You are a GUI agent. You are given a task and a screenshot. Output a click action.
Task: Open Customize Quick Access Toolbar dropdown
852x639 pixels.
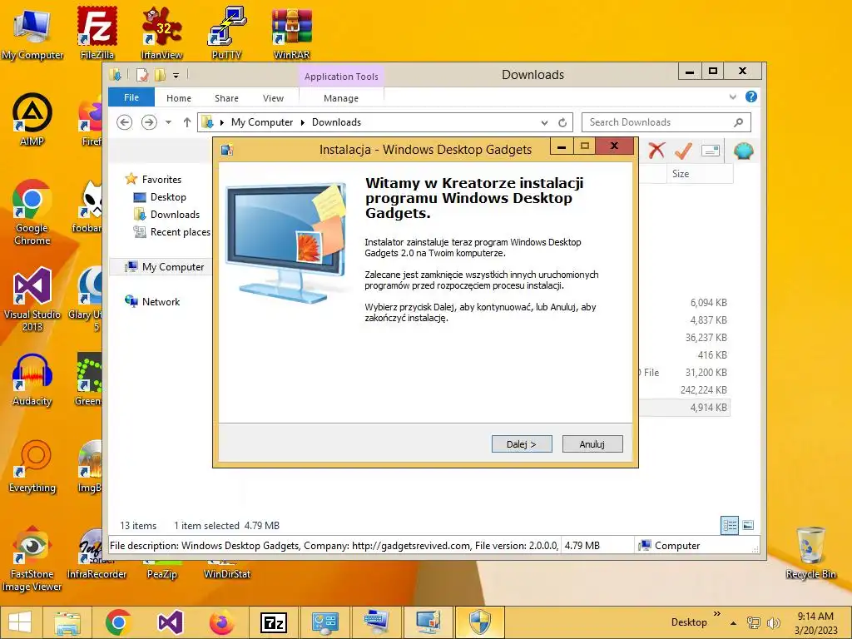pyautogui.click(x=176, y=75)
